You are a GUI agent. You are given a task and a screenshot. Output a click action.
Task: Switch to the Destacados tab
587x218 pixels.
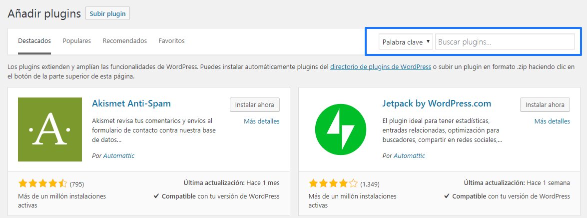pyautogui.click(x=34, y=41)
